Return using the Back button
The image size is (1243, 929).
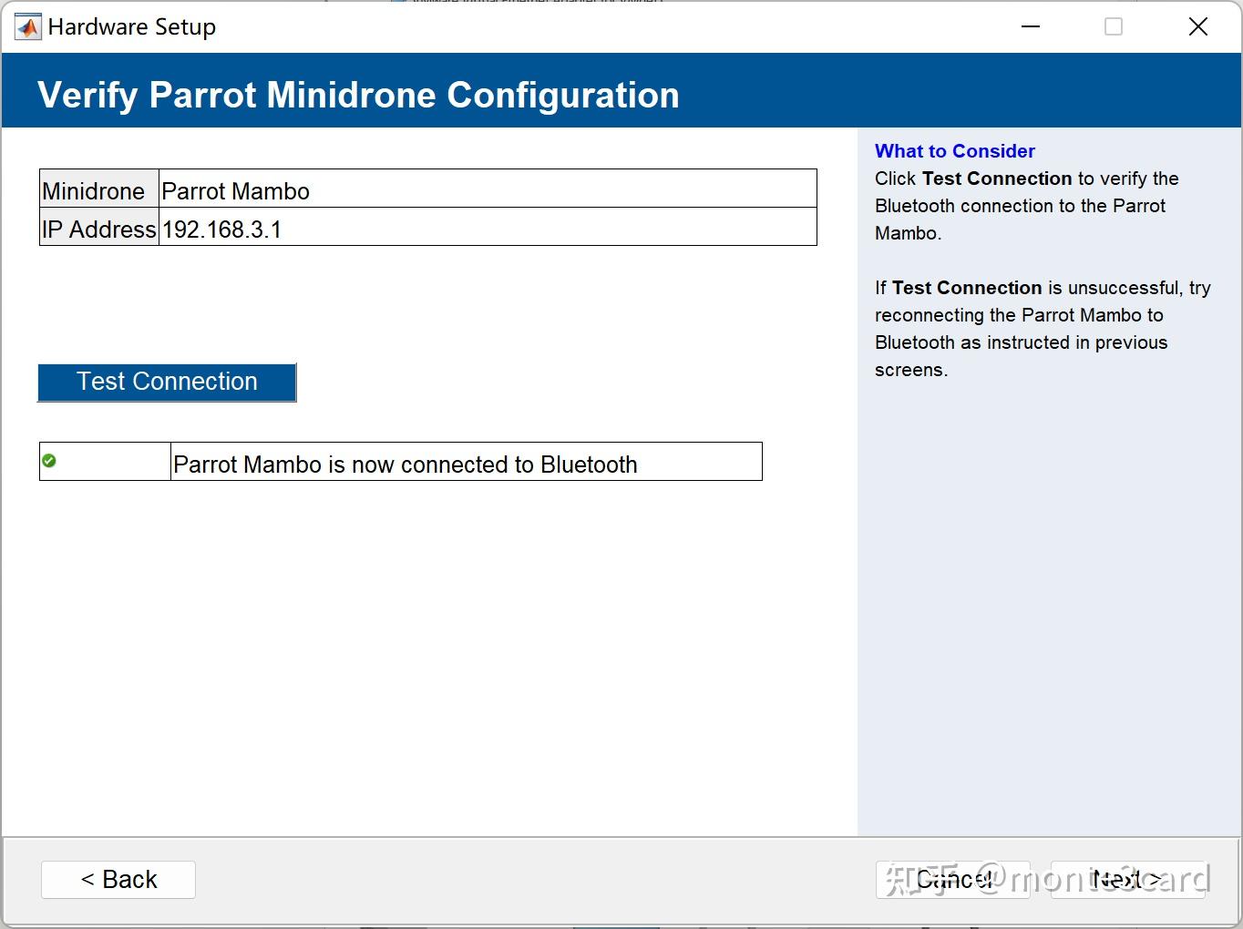coord(118,879)
